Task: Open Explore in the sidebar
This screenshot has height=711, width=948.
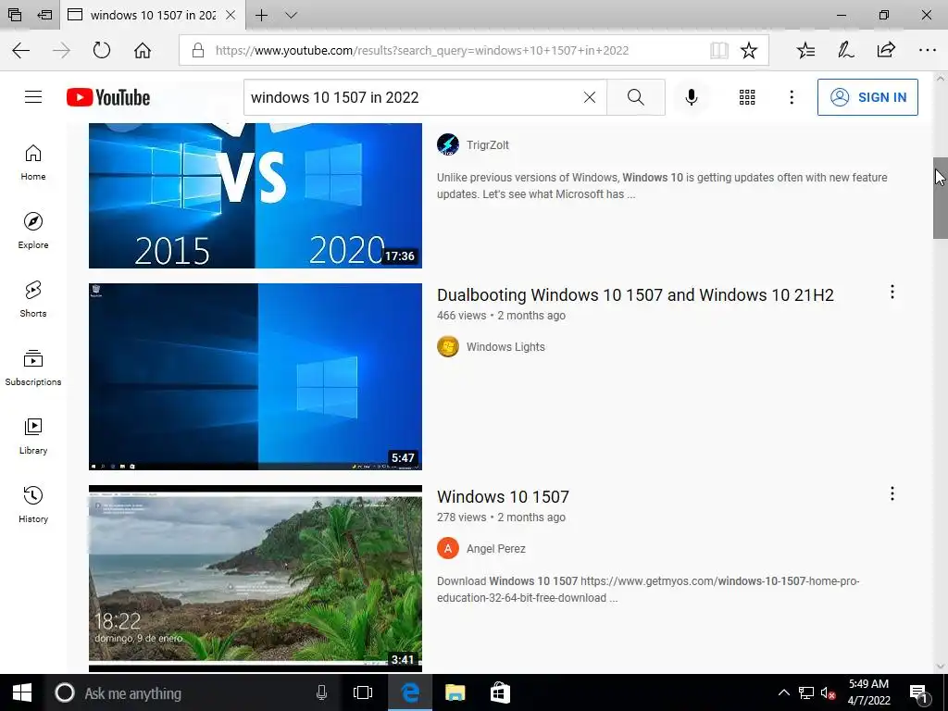Action: point(33,231)
